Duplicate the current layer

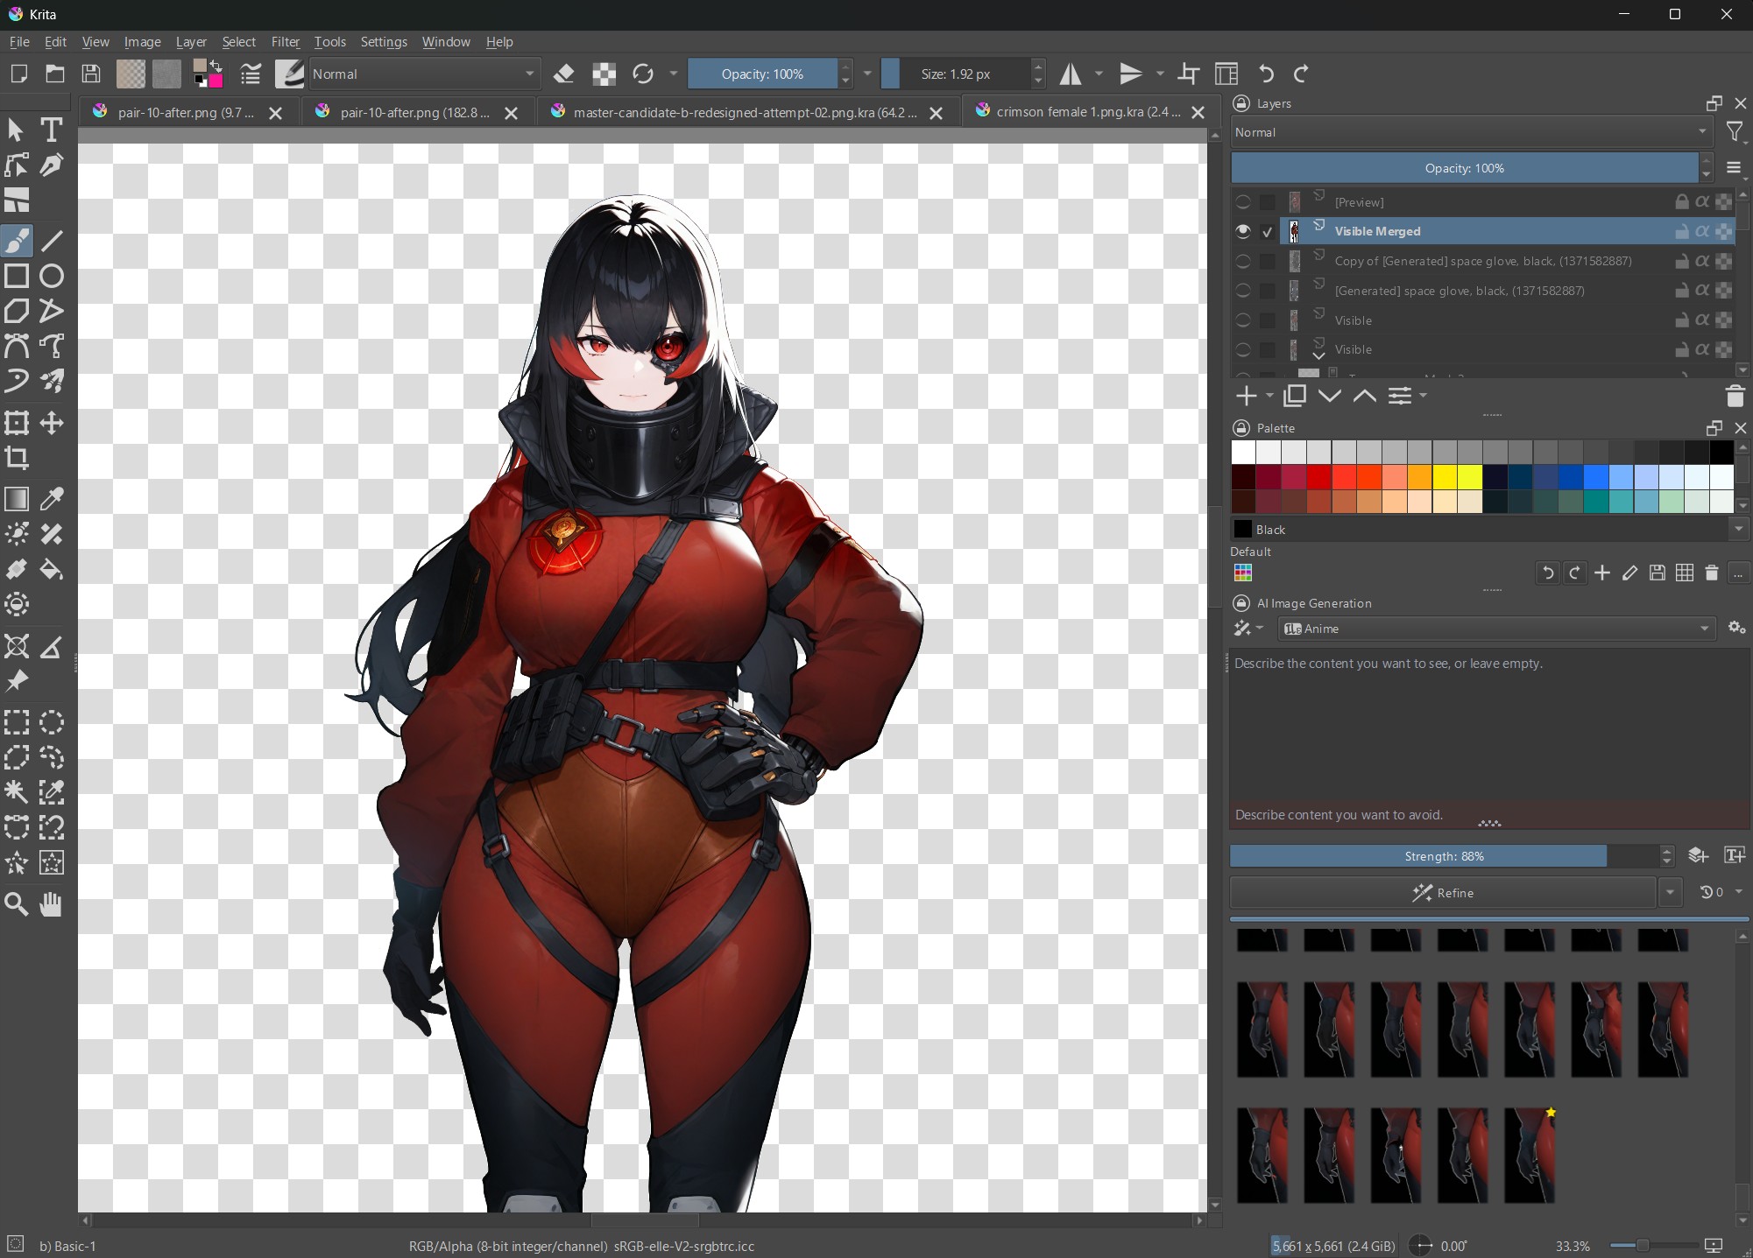point(1295,397)
